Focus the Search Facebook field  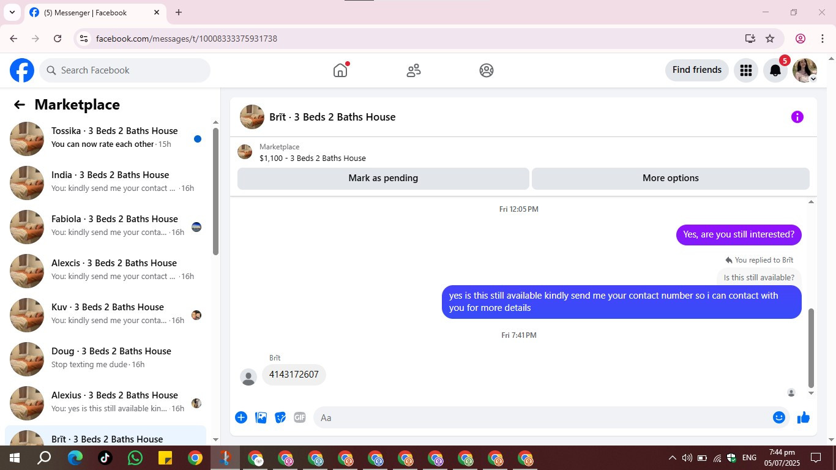[x=125, y=70]
